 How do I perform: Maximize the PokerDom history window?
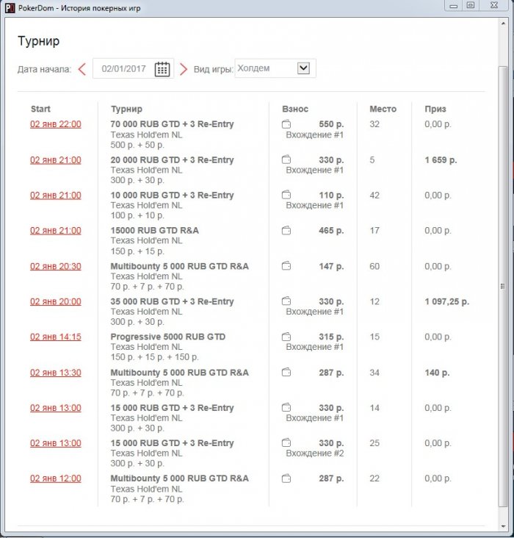(471, 5)
